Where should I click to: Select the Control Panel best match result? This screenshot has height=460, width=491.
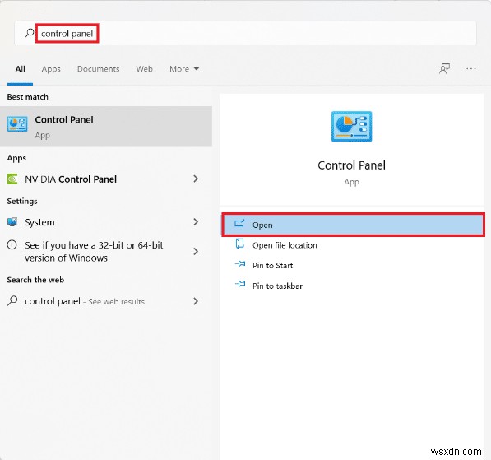pyautogui.click(x=106, y=127)
